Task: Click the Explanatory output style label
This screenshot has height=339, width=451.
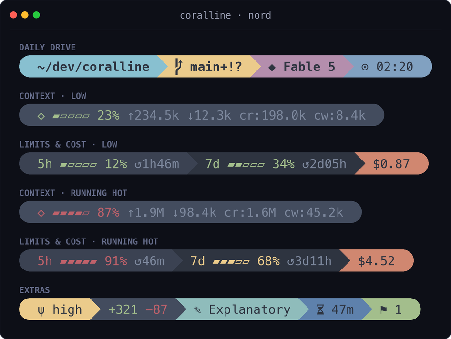Action: tap(250, 309)
